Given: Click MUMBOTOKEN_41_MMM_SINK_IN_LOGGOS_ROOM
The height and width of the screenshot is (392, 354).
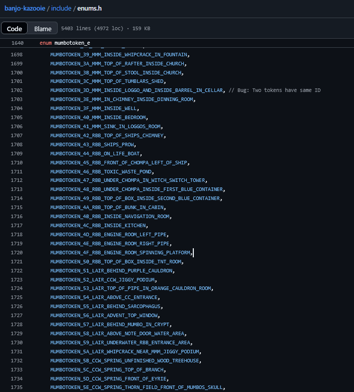Looking at the screenshot, I should (x=105, y=127).
